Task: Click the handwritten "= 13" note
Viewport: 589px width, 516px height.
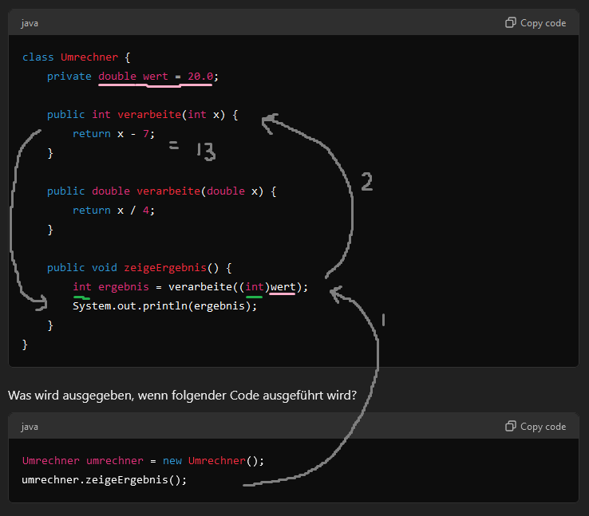Action: (x=194, y=151)
